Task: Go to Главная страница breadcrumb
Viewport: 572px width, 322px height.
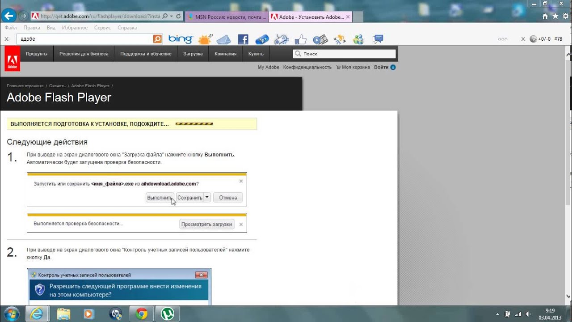Action: [x=25, y=86]
